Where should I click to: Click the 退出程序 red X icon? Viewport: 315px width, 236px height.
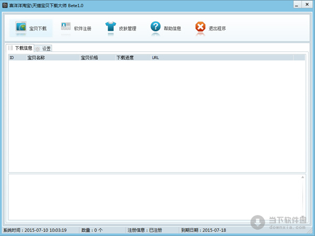click(x=201, y=27)
